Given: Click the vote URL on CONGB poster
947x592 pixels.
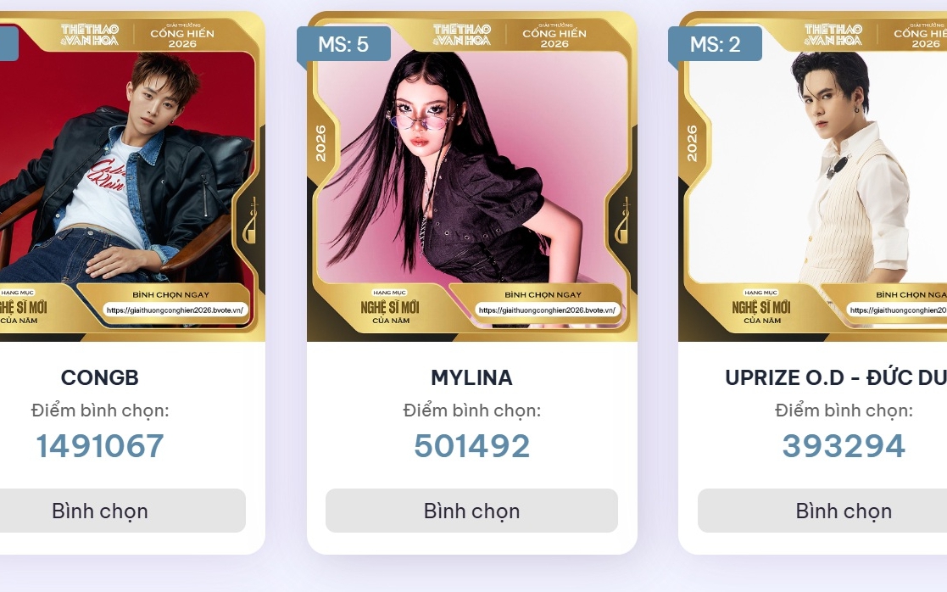Looking at the screenshot, I should point(175,310).
